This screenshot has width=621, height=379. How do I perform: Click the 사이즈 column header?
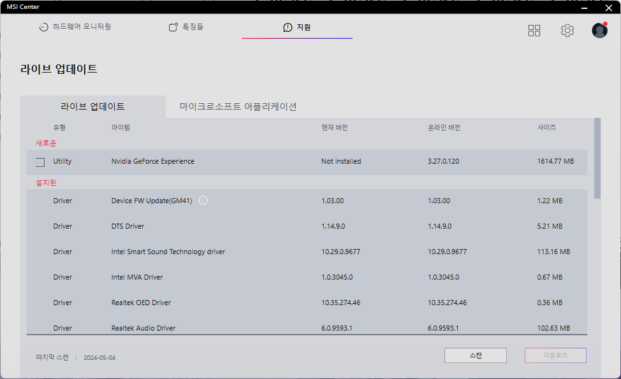pyautogui.click(x=546, y=127)
